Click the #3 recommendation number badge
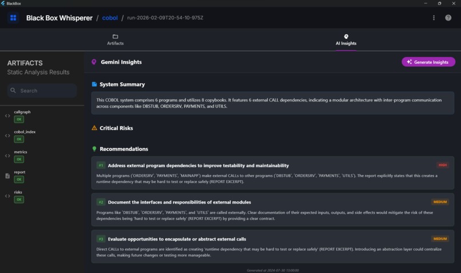The width and height of the screenshot is (461, 273). pyautogui.click(x=101, y=239)
